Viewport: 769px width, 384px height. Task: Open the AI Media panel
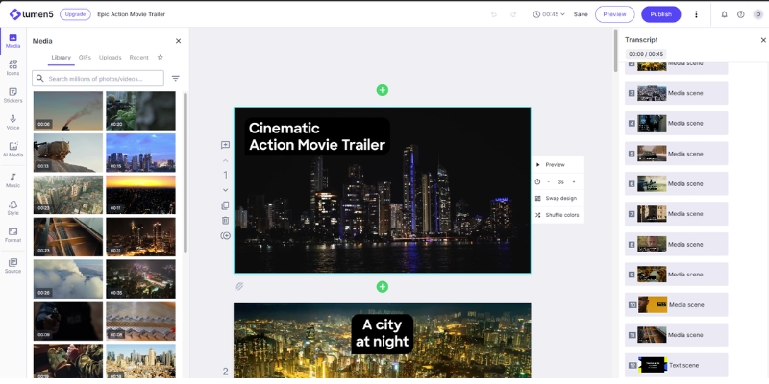click(x=12, y=150)
